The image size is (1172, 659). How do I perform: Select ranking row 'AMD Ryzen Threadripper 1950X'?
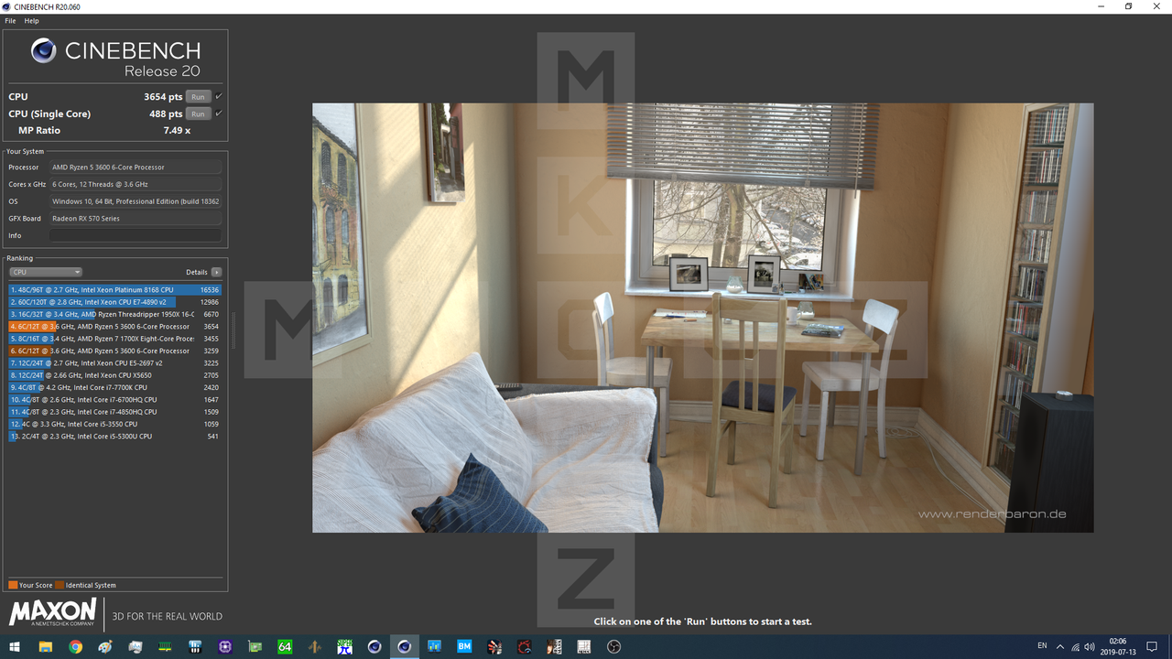click(115, 314)
